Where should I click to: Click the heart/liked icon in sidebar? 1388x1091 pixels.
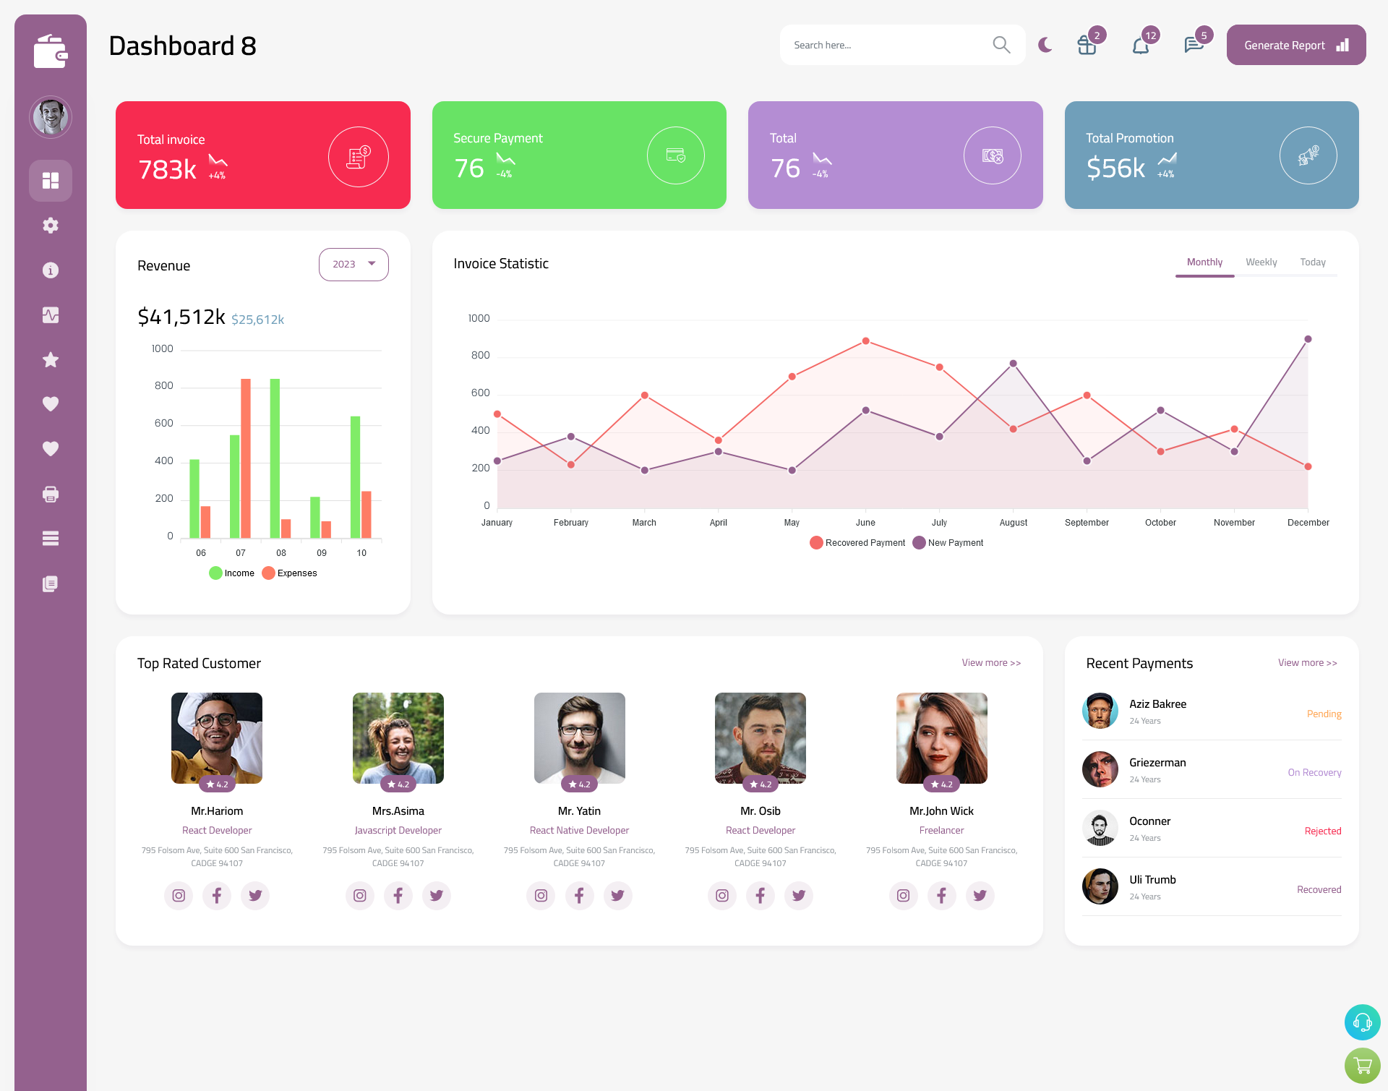pos(50,403)
